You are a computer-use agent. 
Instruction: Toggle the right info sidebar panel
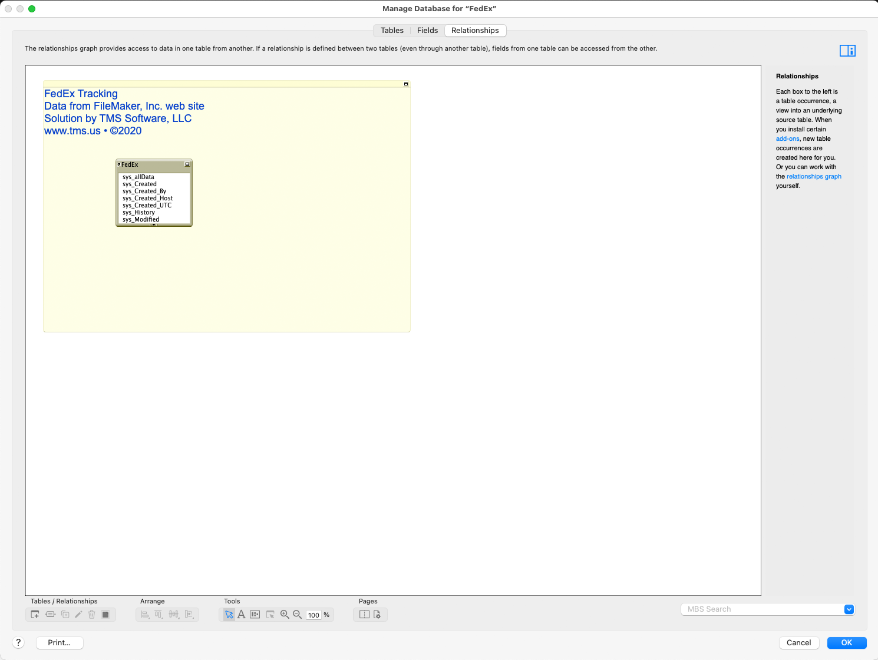point(847,51)
